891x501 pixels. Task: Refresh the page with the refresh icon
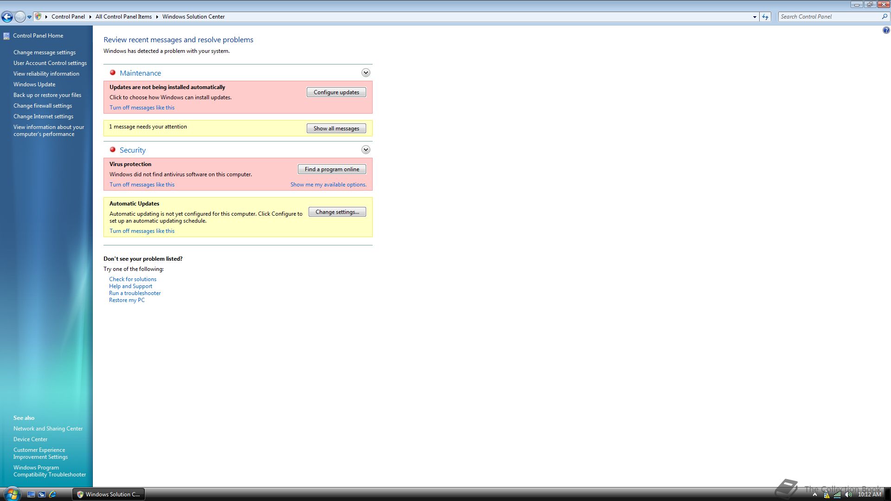click(765, 17)
